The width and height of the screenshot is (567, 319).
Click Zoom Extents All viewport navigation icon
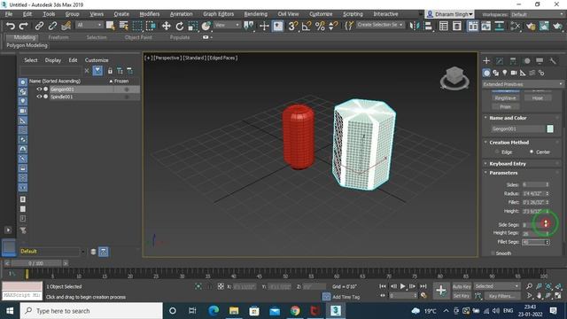pyautogui.click(x=548, y=286)
